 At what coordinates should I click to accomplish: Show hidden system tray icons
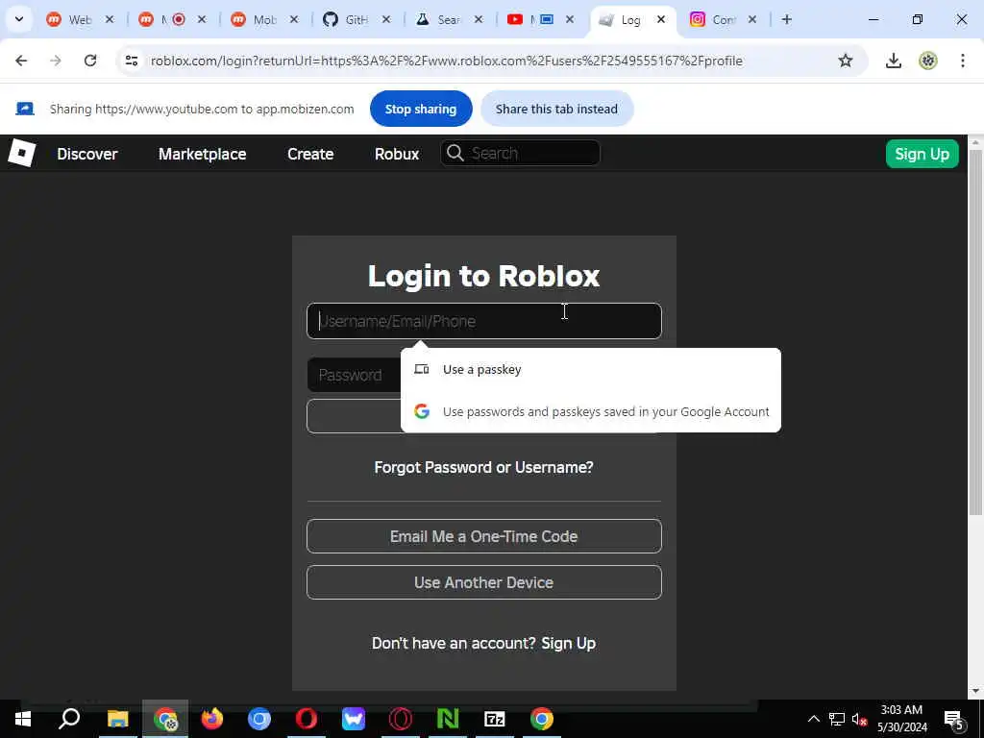813,719
